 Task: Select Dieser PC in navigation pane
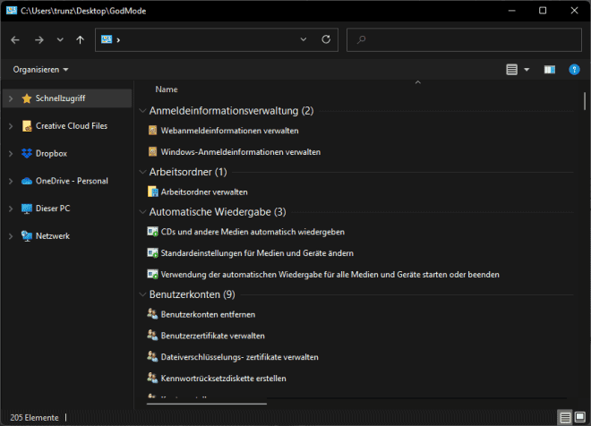click(54, 209)
